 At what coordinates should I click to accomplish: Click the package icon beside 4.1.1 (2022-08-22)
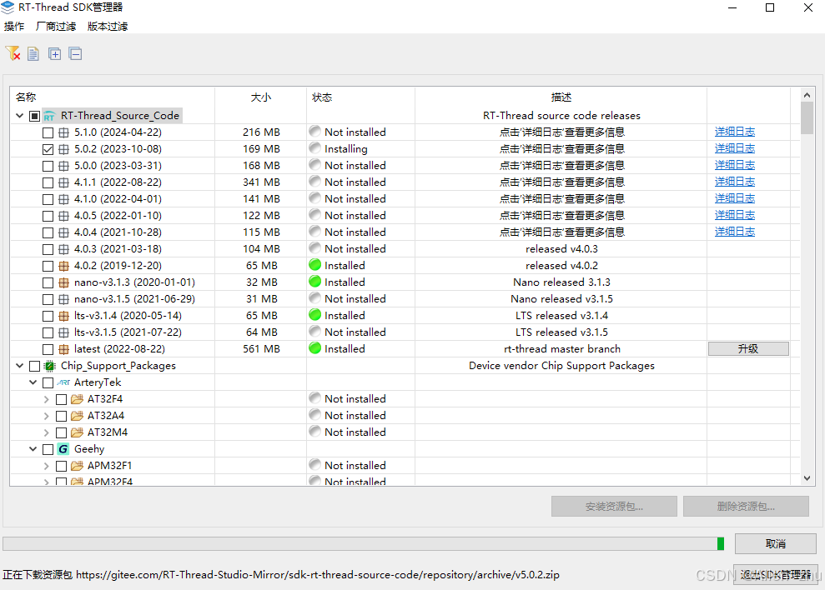point(63,182)
